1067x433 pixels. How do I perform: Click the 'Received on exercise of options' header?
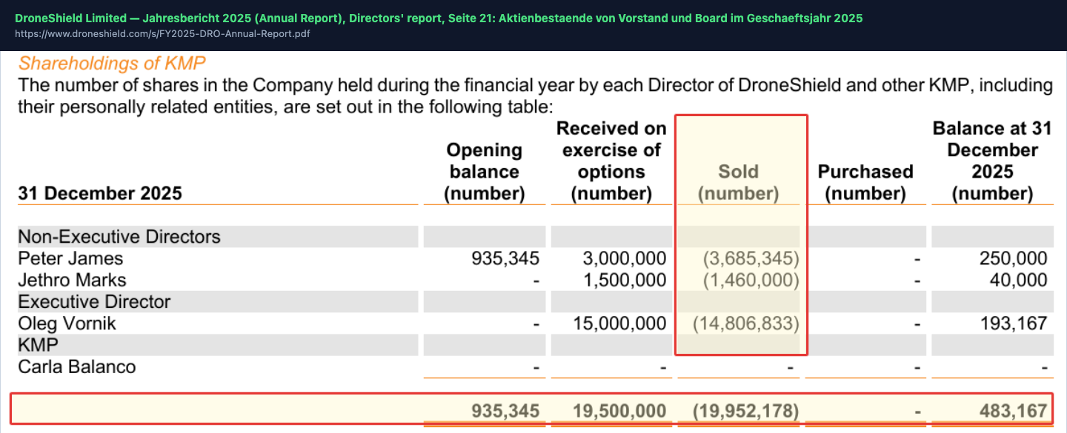[x=611, y=161]
